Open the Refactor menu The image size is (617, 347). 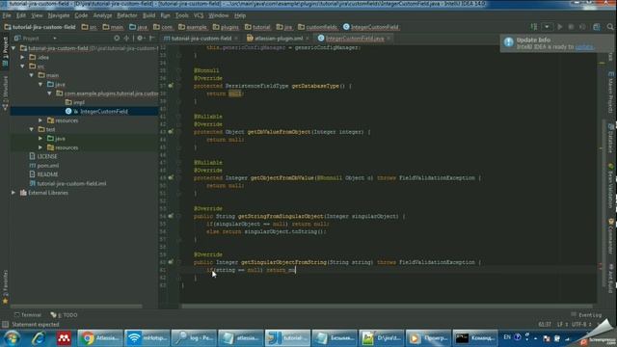tap(127, 15)
